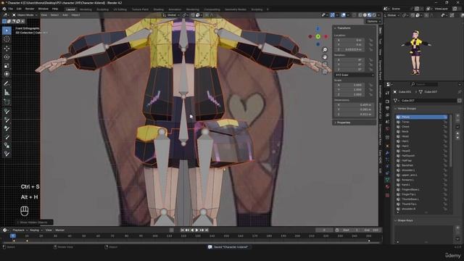Image resolution: width=464 pixels, height=261 pixels.
Task: Open the Edit menu
Action: pyautogui.click(x=19, y=9)
